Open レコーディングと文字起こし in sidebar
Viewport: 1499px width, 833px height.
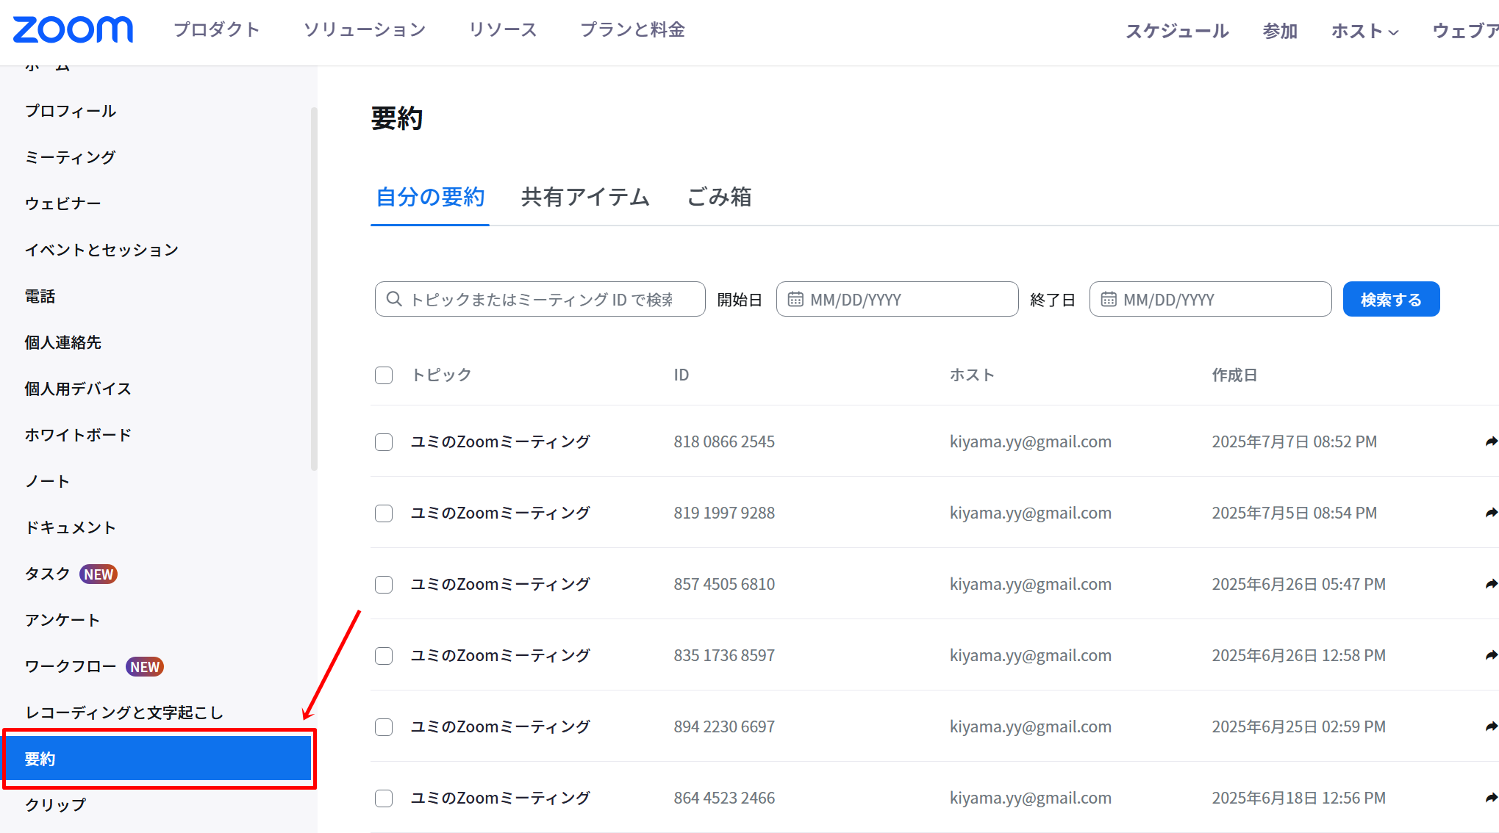pos(124,713)
